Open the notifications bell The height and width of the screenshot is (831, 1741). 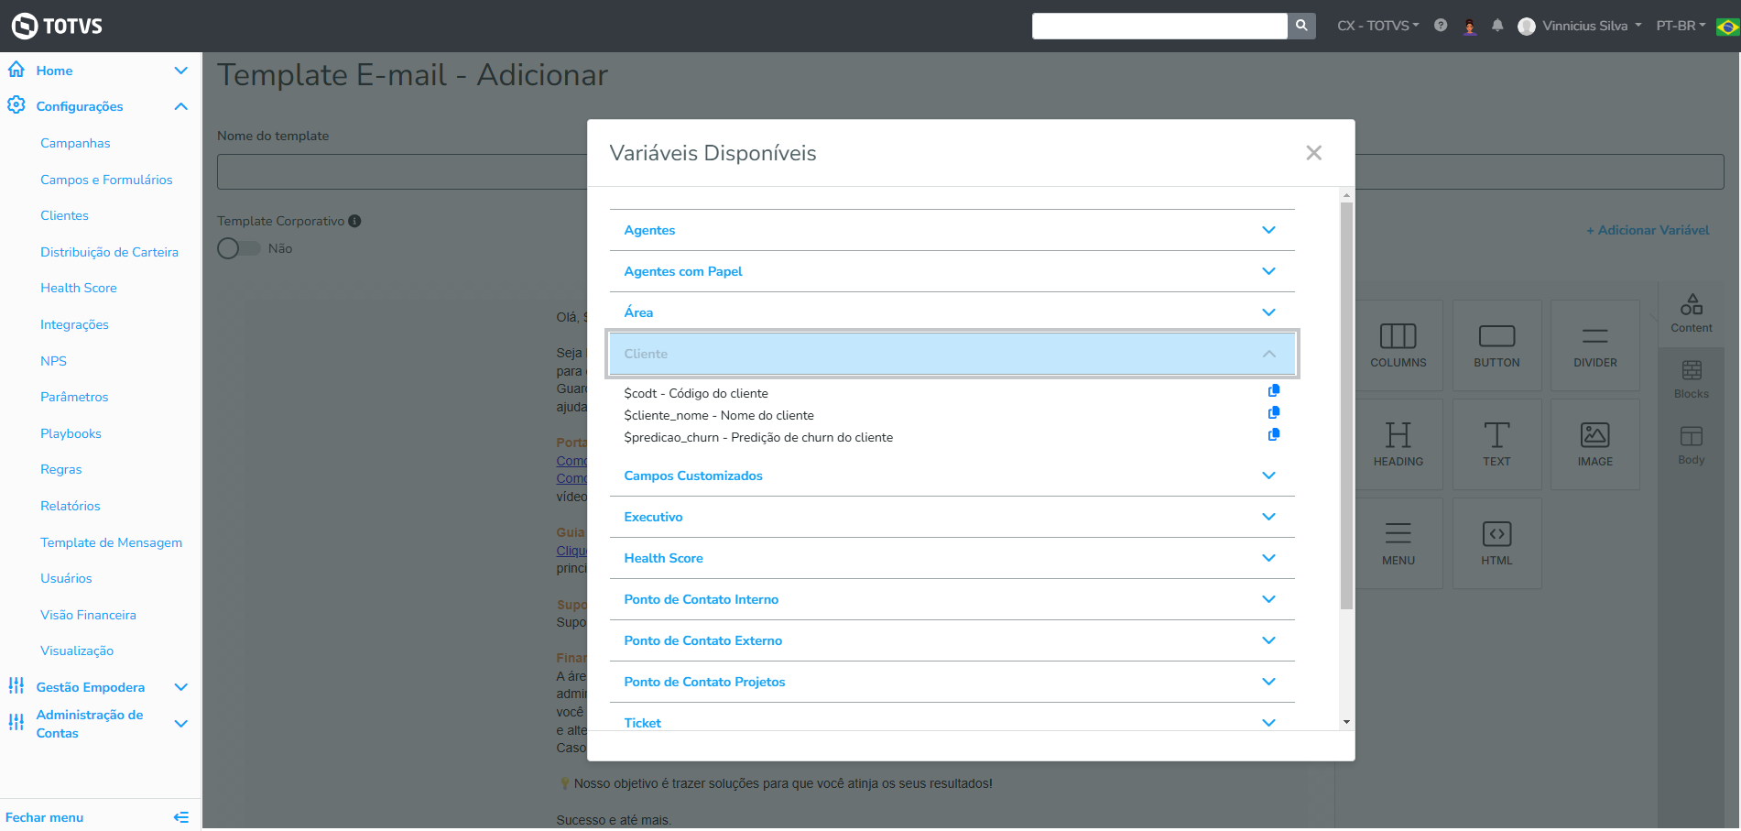tap(1497, 26)
